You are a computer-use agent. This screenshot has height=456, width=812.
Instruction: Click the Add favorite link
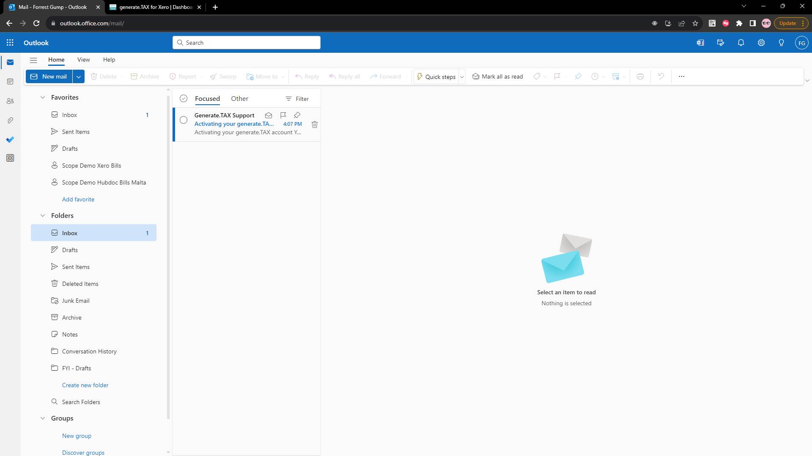(78, 199)
